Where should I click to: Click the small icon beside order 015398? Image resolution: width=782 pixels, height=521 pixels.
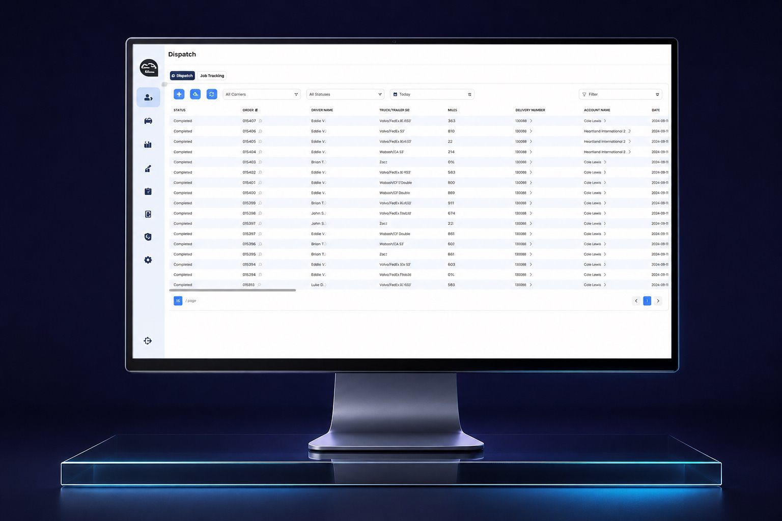click(x=260, y=213)
